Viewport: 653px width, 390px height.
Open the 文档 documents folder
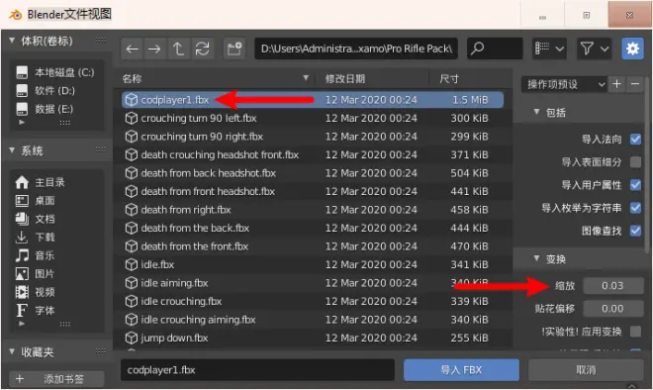[56, 219]
